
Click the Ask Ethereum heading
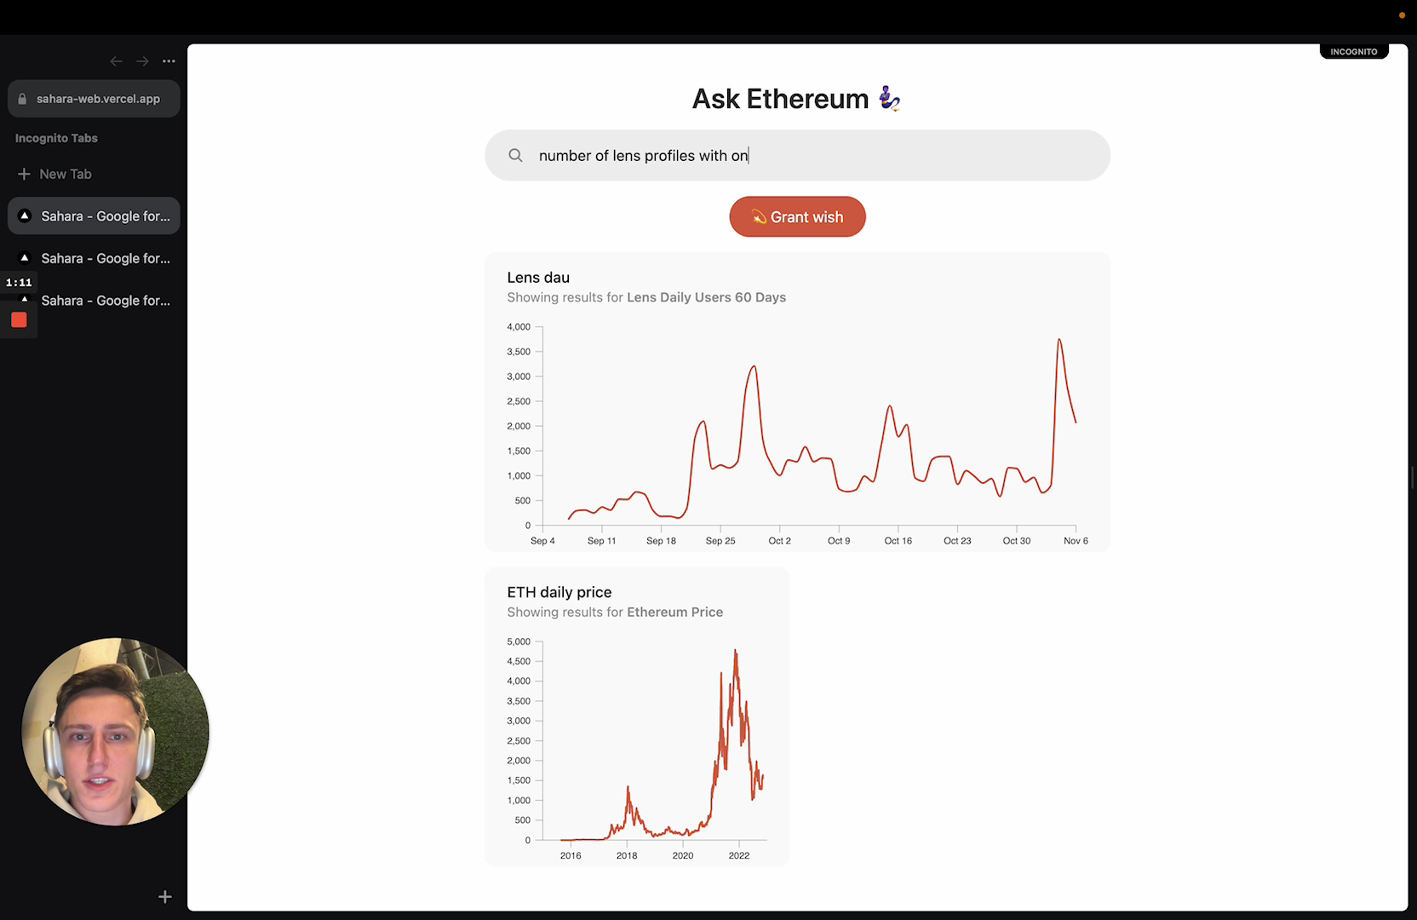pyautogui.click(x=780, y=99)
